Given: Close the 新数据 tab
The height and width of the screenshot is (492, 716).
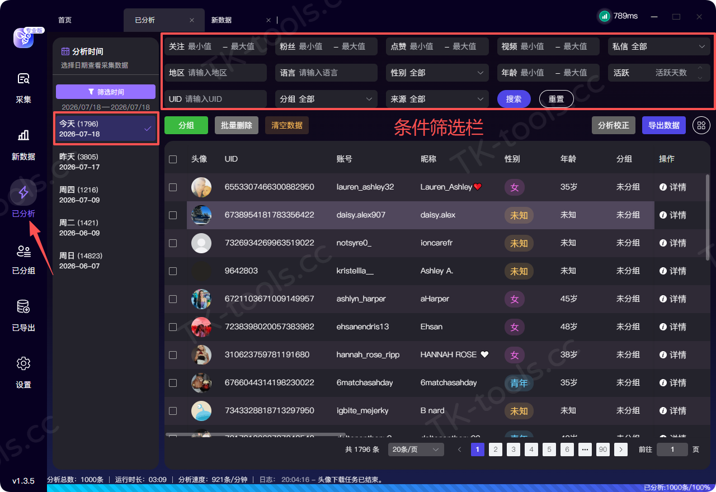Looking at the screenshot, I should click(x=269, y=20).
